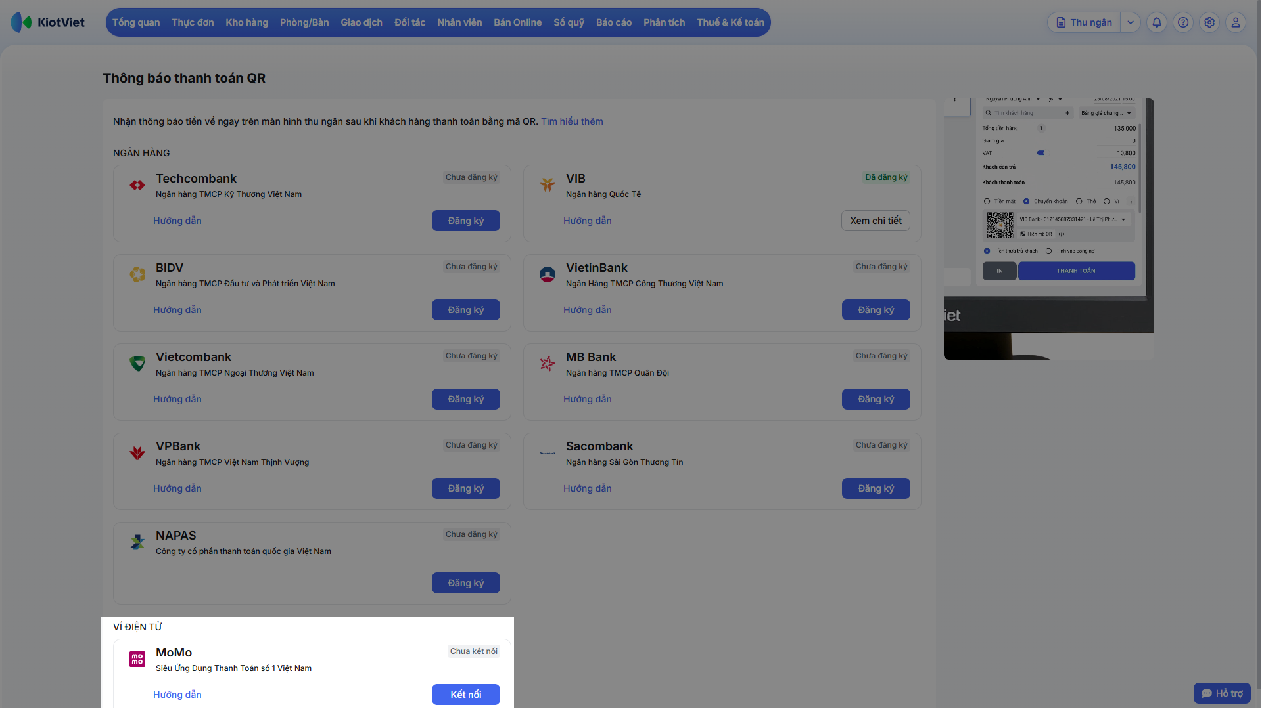Open the Bán Online menu
Image resolution: width=1262 pixels, height=709 pixels.
(x=518, y=22)
